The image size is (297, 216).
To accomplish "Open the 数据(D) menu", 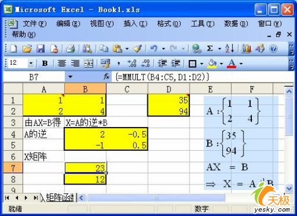I will pos(236,24).
